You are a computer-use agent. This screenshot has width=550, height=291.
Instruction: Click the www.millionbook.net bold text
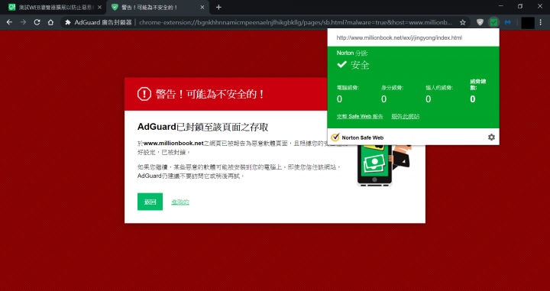173,143
